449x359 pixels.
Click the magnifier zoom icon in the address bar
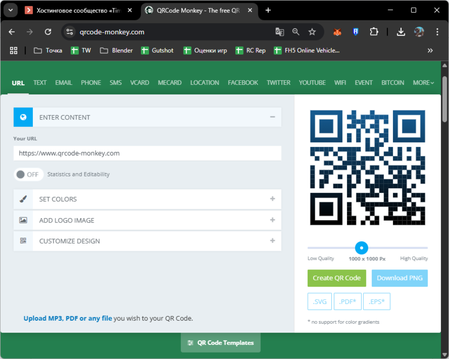[295, 32]
